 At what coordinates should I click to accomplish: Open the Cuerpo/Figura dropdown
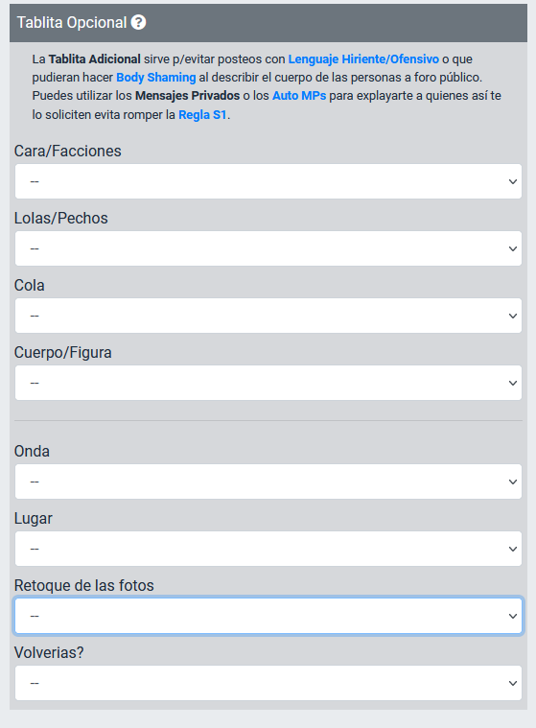268,383
